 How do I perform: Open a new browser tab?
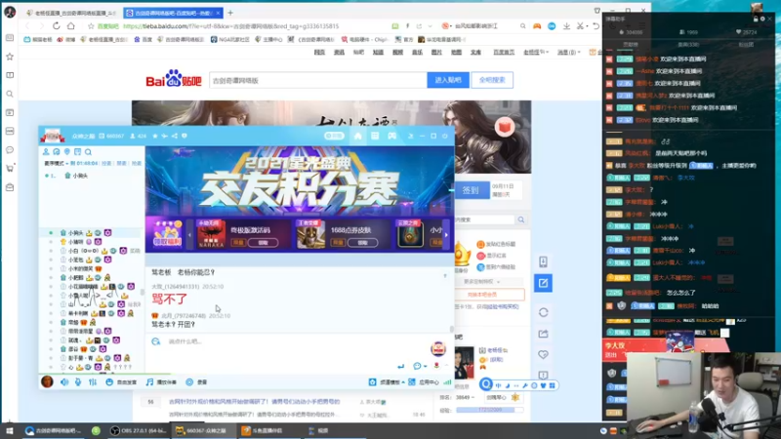coord(230,13)
